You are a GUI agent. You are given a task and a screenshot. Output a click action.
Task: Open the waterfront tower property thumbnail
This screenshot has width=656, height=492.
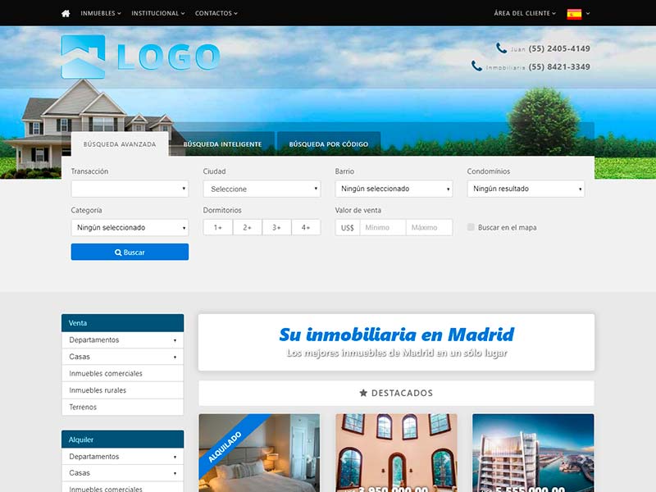click(x=533, y=453)
